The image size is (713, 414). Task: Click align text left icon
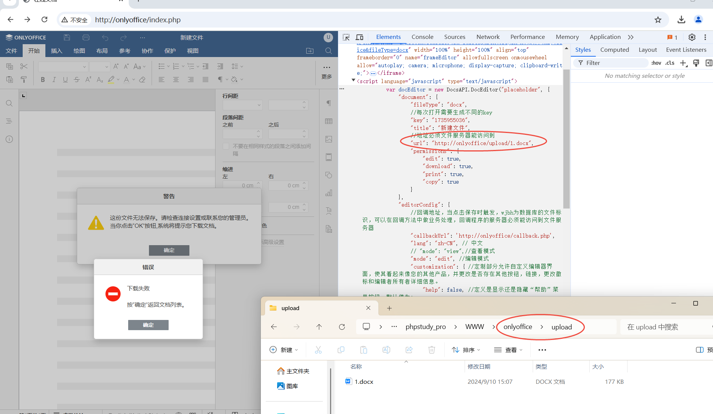click(161, 79)
